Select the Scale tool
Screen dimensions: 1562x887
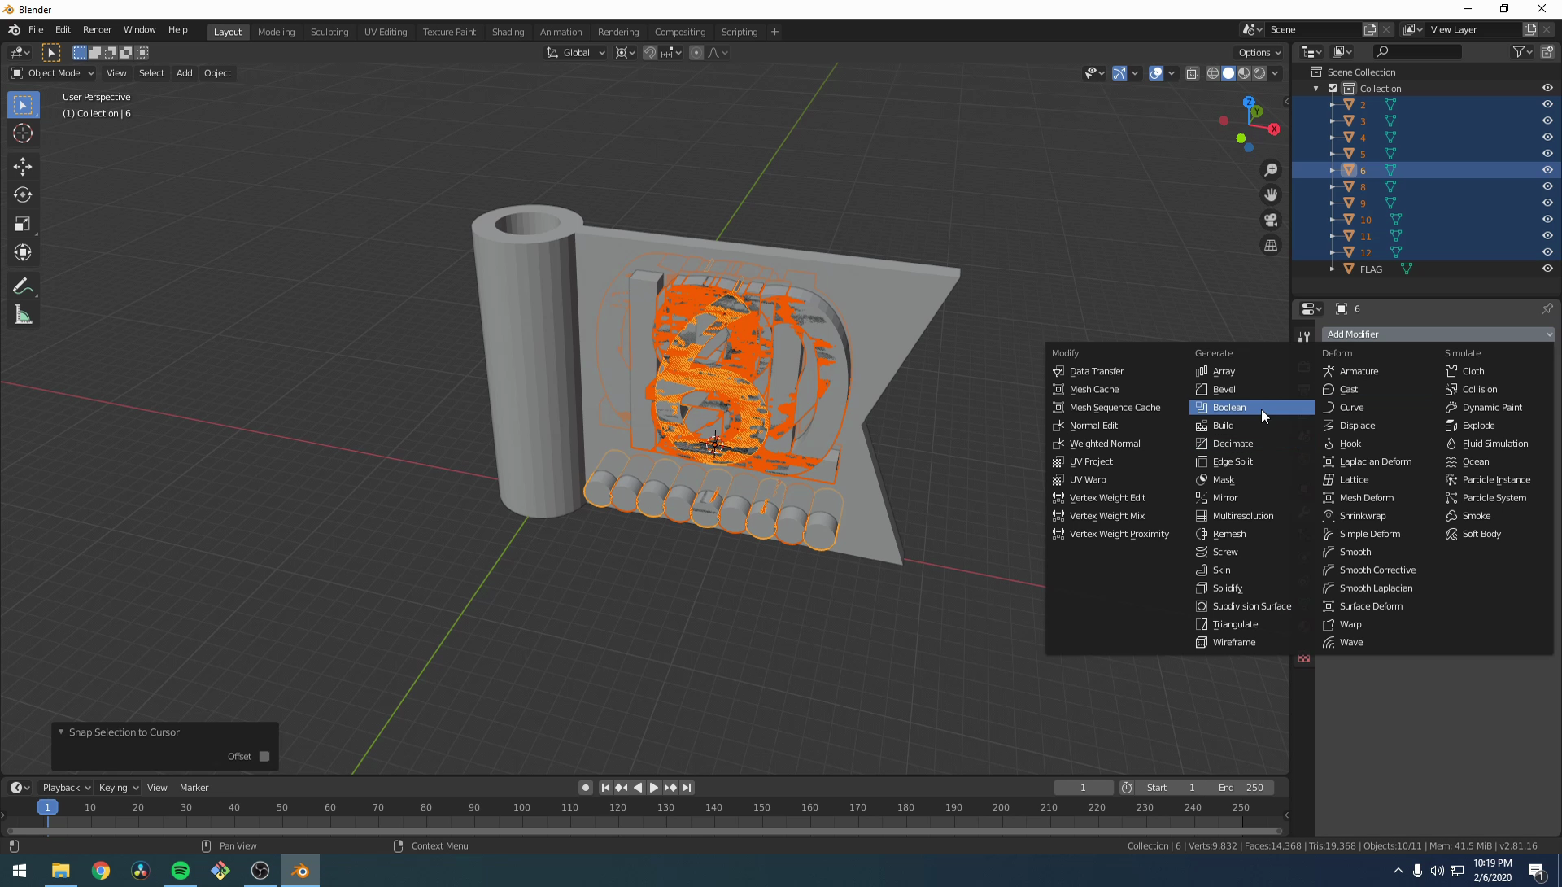click(23, 224)
